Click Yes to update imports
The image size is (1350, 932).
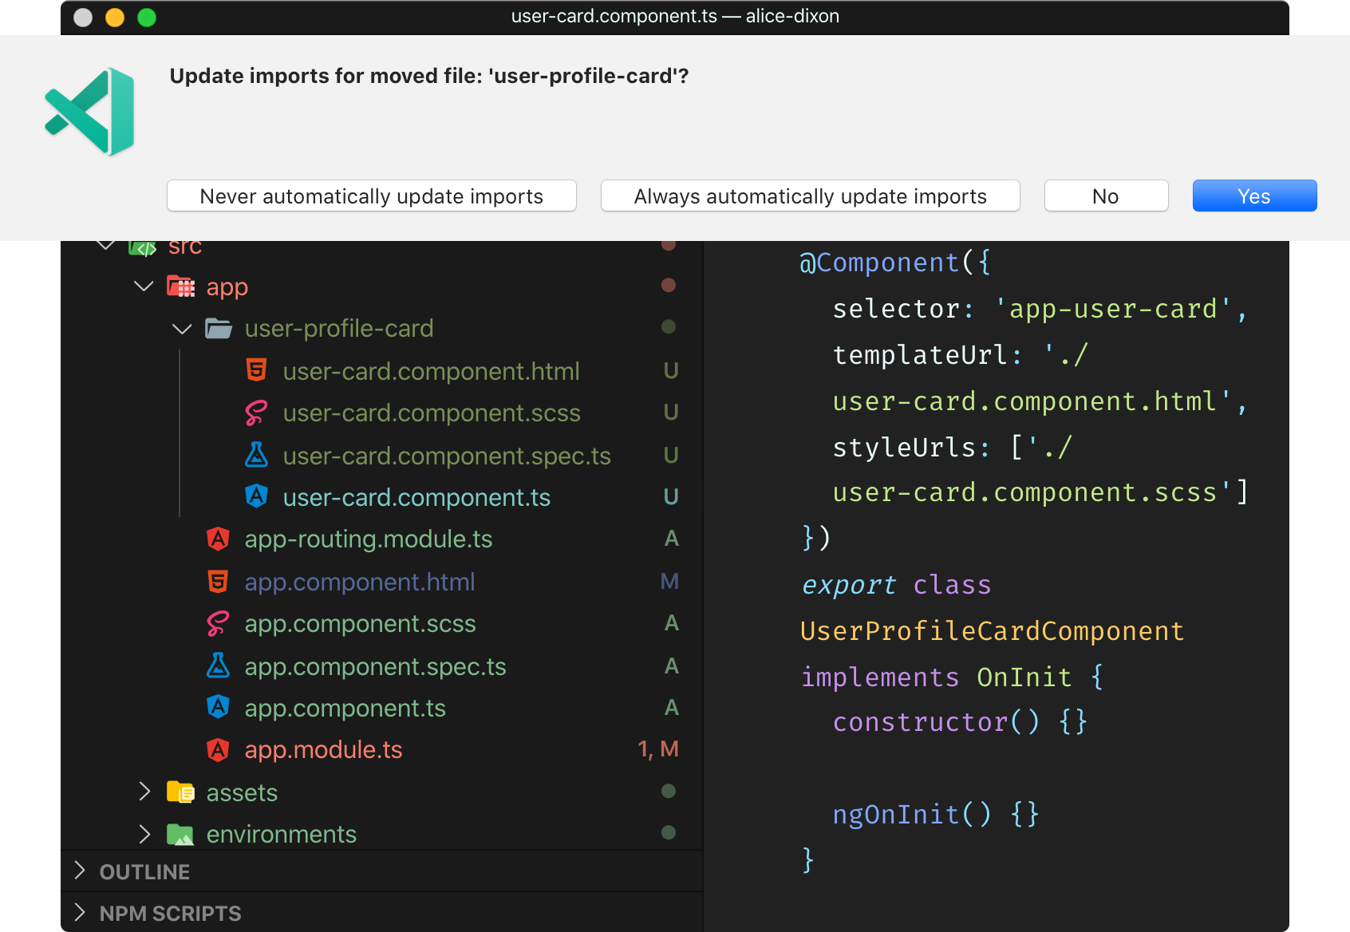coord(1253,195)
